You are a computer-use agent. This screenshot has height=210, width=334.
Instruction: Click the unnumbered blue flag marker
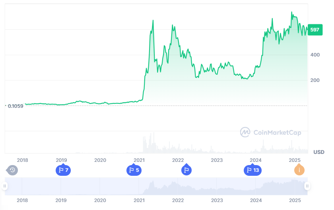coord(186,170)
